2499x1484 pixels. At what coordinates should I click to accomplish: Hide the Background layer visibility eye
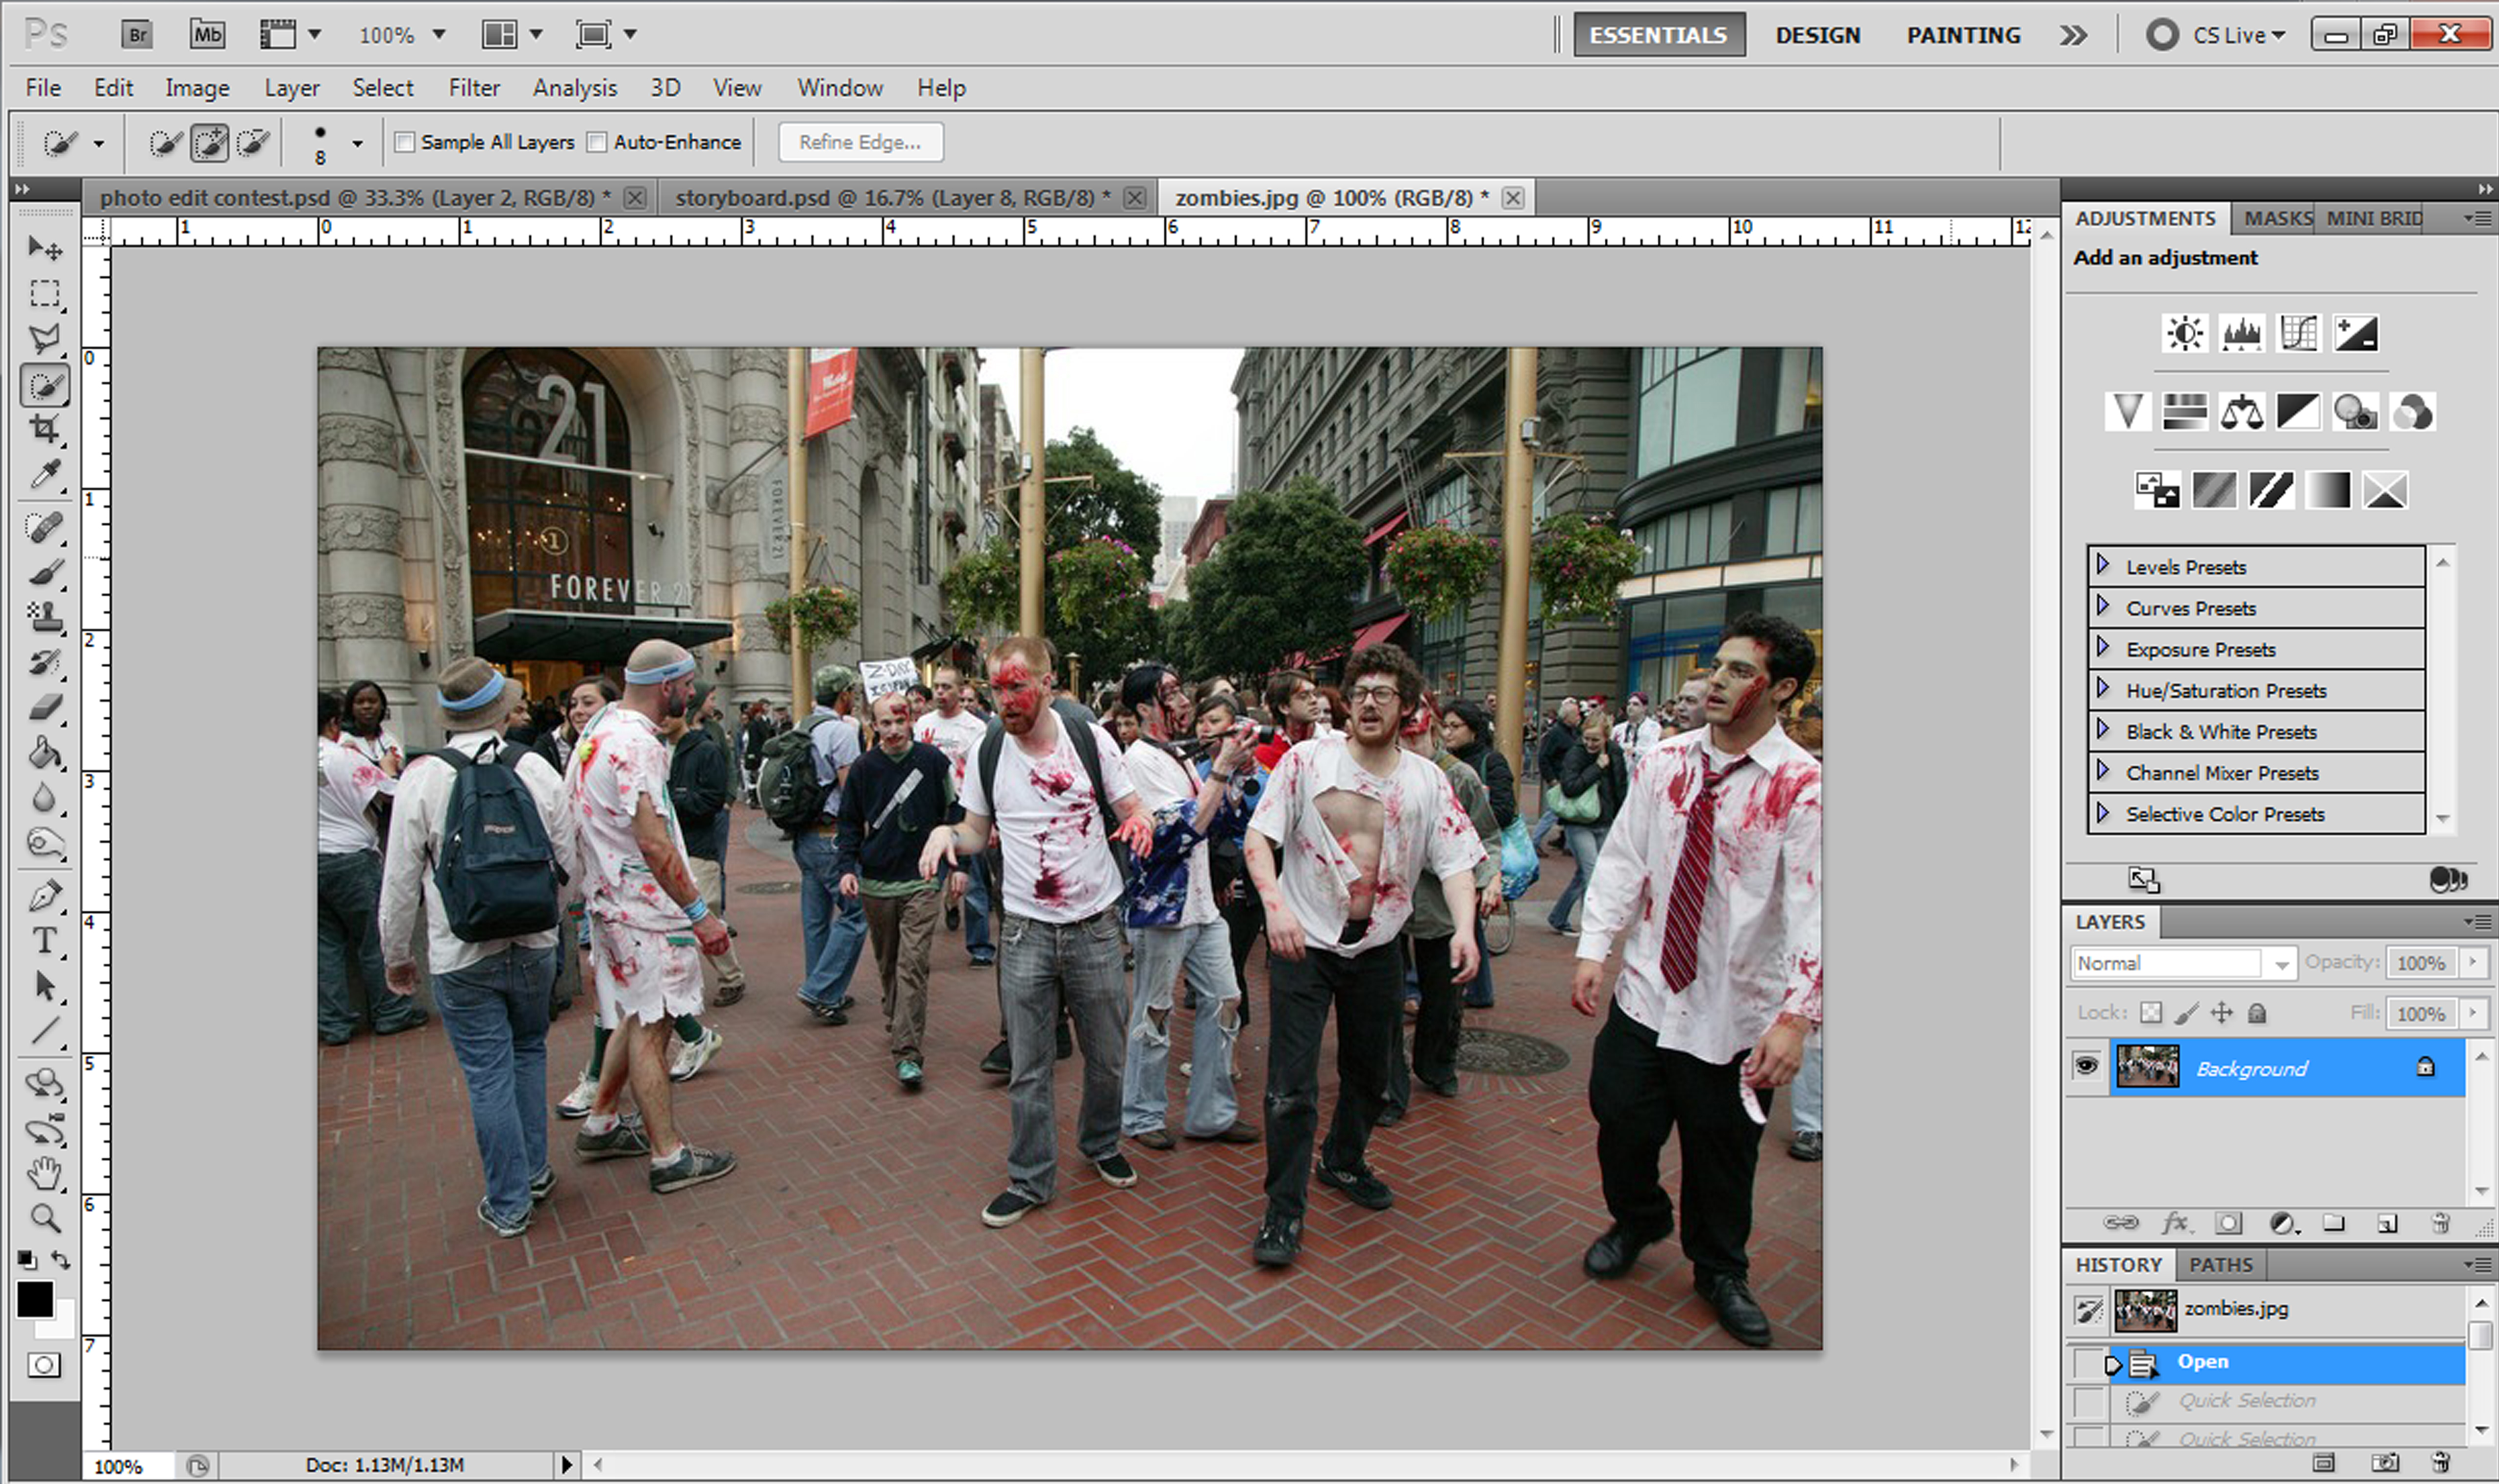[2087, 1066]
